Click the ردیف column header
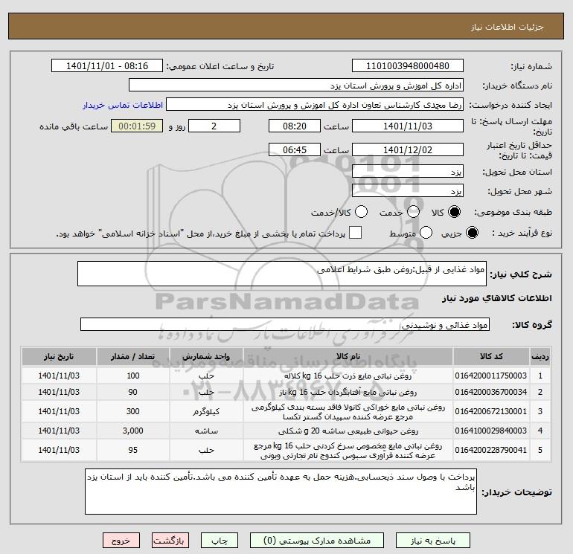The image size is (573, 554). pyautogui.click(x=540, y=356)
